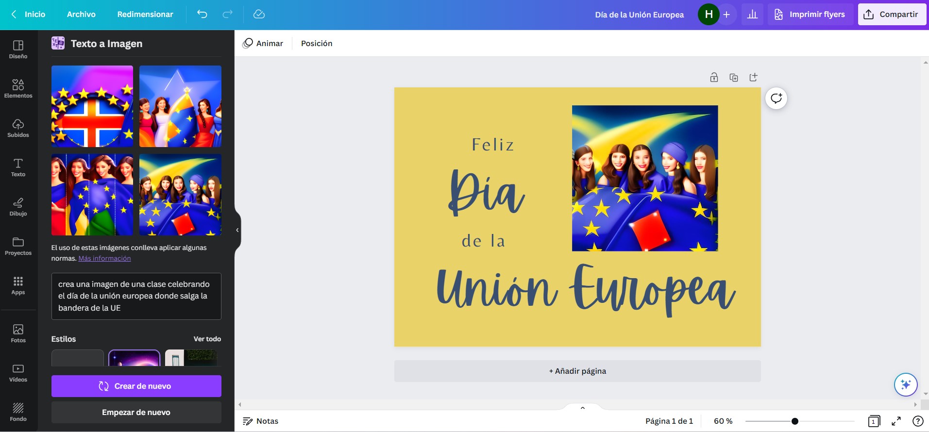Image resolution: width=929 pixels, height=432 pixels.
Task: Select the 'Feliz' text on canvas
Action: (x=492, y=145)
